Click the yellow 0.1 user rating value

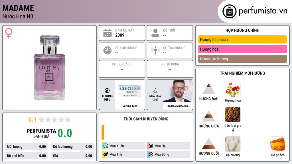pos(32,120)
